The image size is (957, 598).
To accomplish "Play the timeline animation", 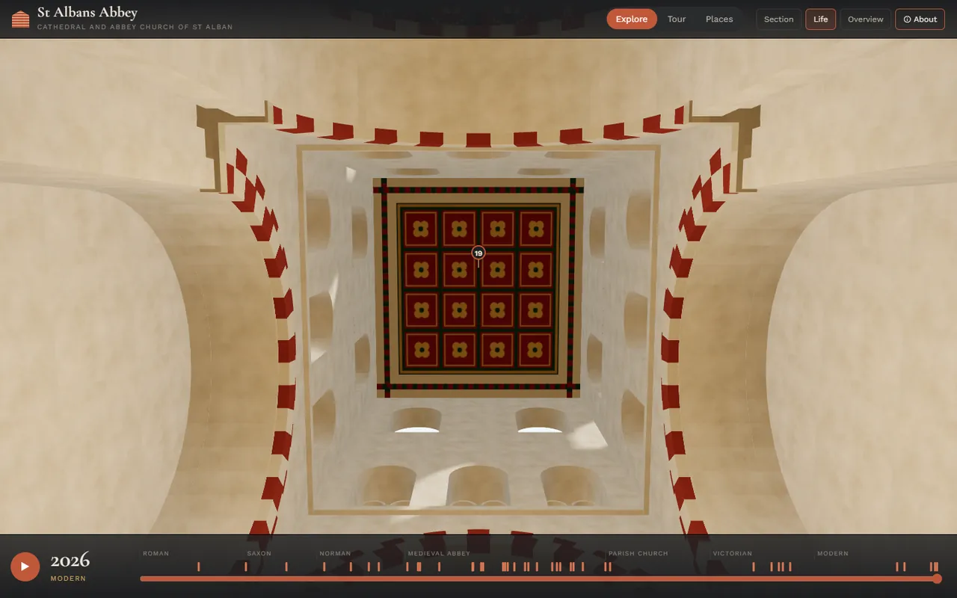I will coord(25,567).
